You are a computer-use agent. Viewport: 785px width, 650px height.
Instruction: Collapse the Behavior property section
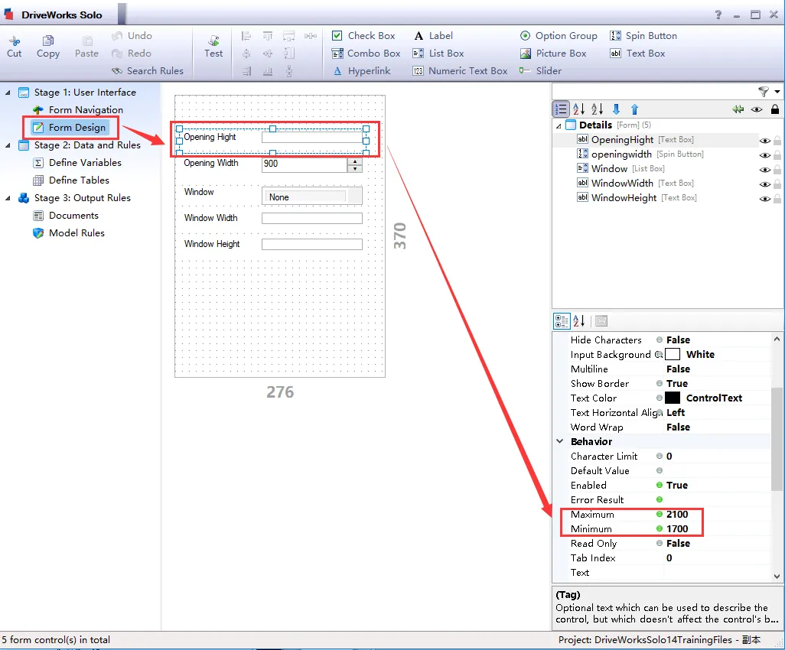click(560, 442)
